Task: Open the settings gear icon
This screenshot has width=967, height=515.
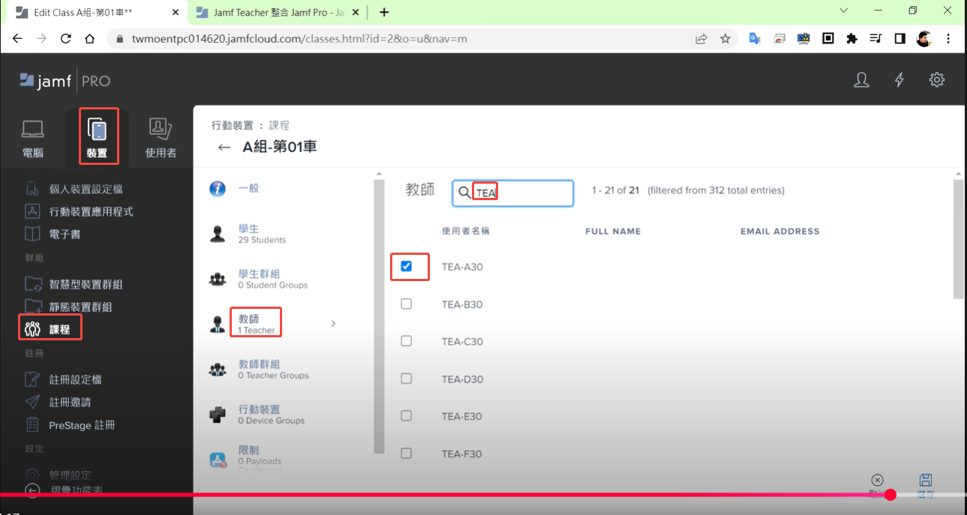Action: click(937, 80)
